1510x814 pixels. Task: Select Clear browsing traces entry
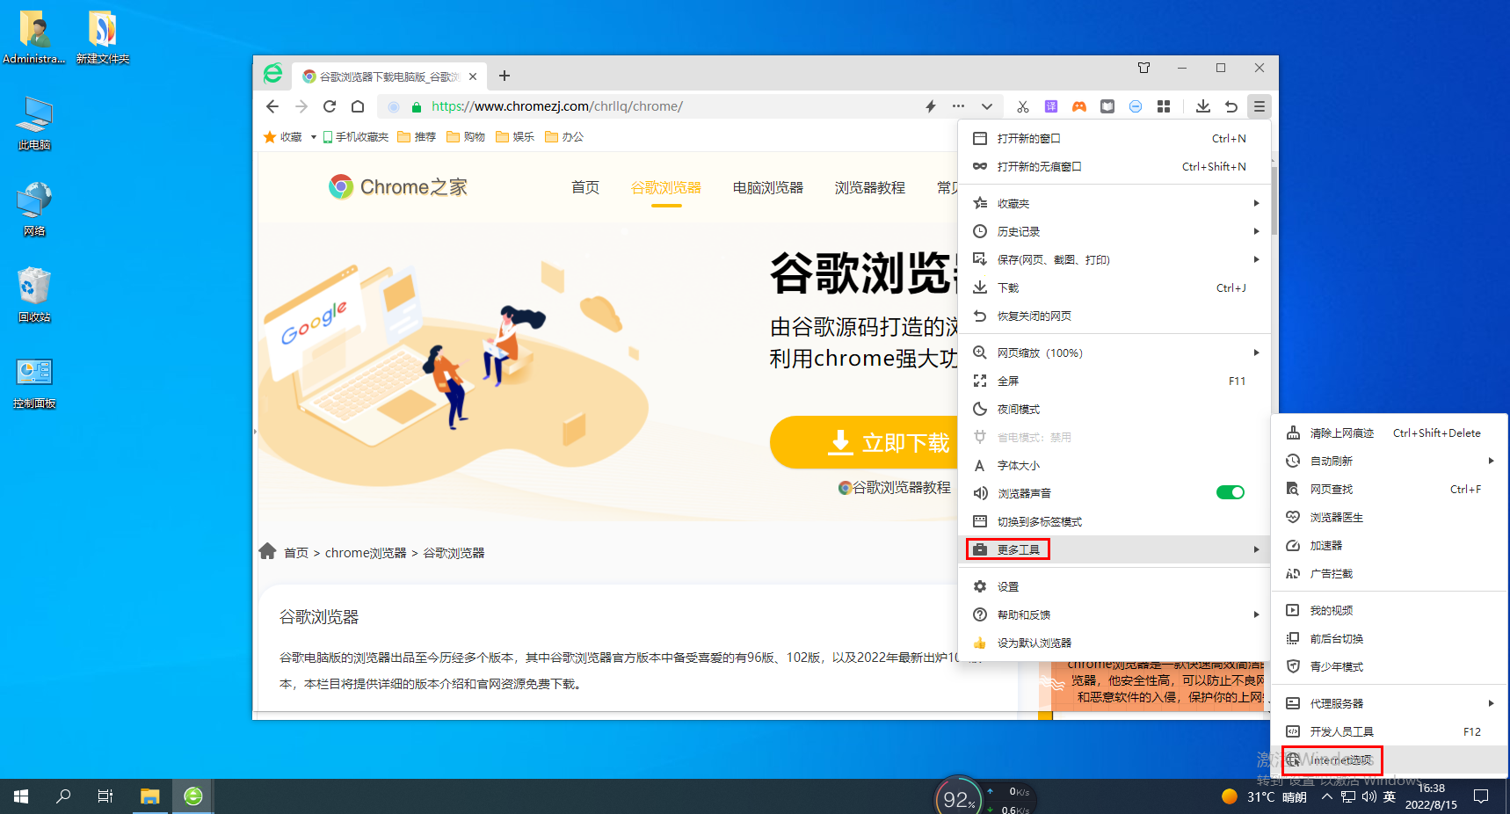[x=1390, y=432]
